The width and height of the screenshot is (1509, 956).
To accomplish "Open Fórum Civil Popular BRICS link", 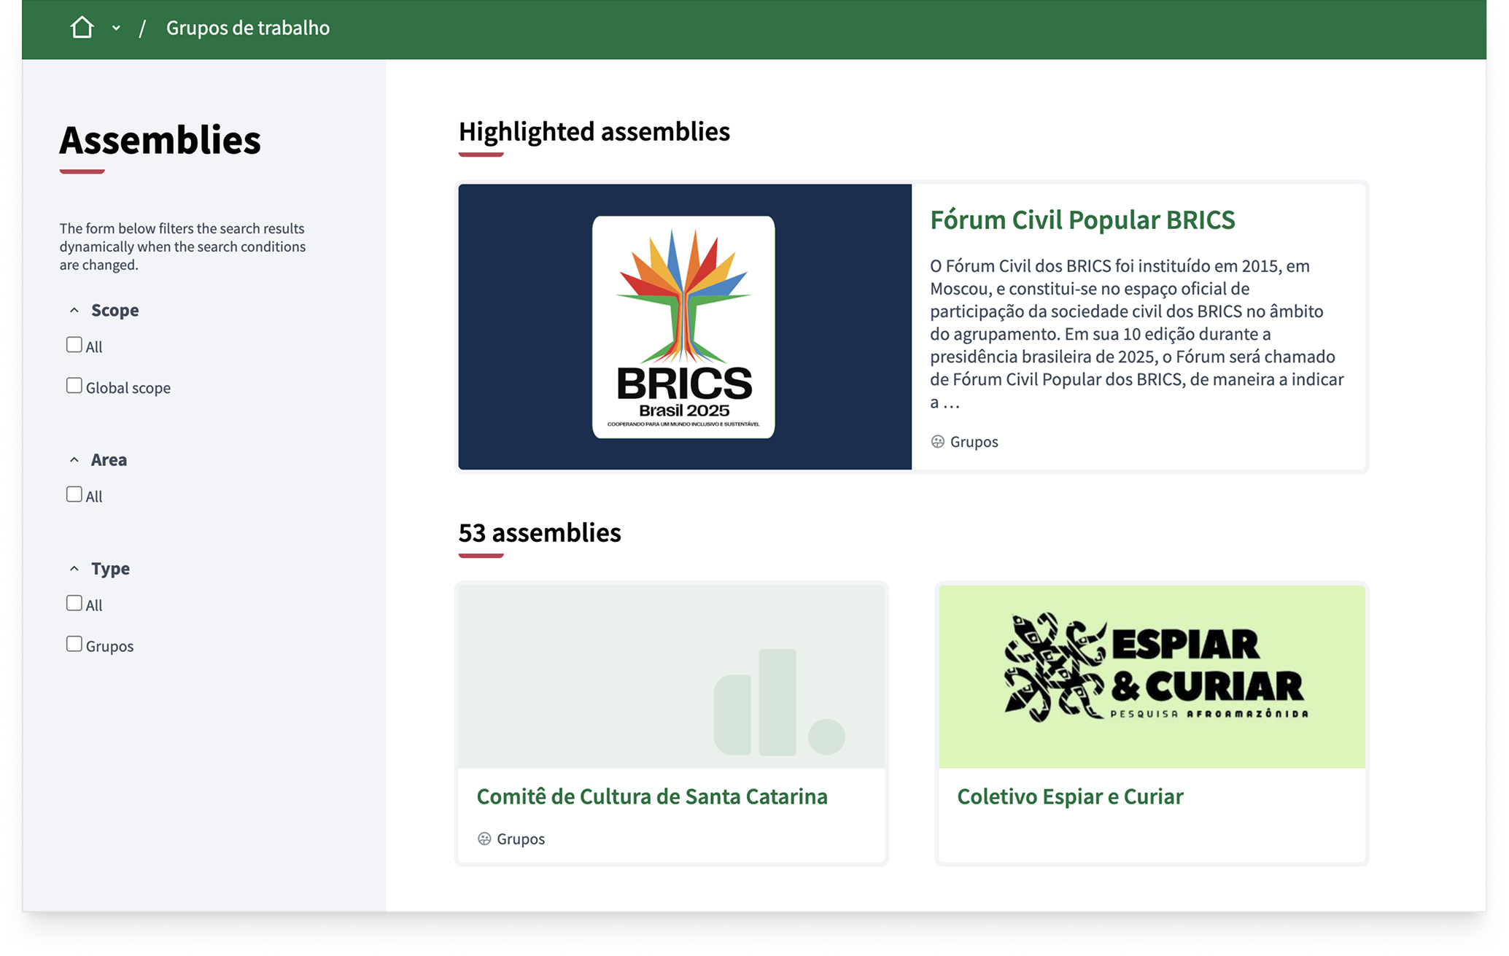I will click(x=1082, y=219).
